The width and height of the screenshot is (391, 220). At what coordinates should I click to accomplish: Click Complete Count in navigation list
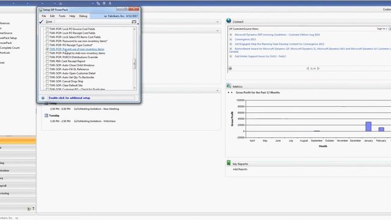(x=10, y=48)
